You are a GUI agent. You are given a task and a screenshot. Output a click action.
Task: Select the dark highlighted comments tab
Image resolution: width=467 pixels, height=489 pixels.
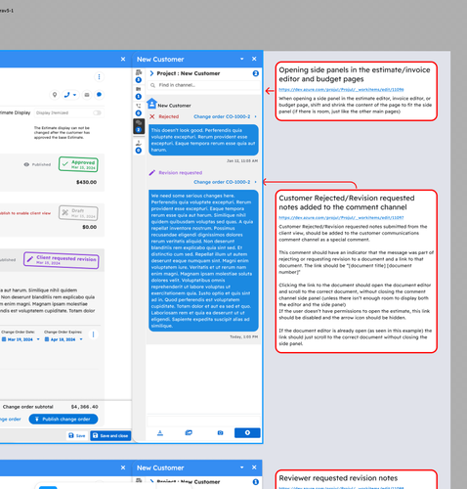pyautogui.click(x=139, y=126)
